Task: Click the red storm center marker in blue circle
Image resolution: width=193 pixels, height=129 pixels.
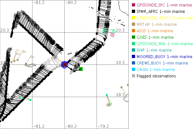Action: [64, 64]
